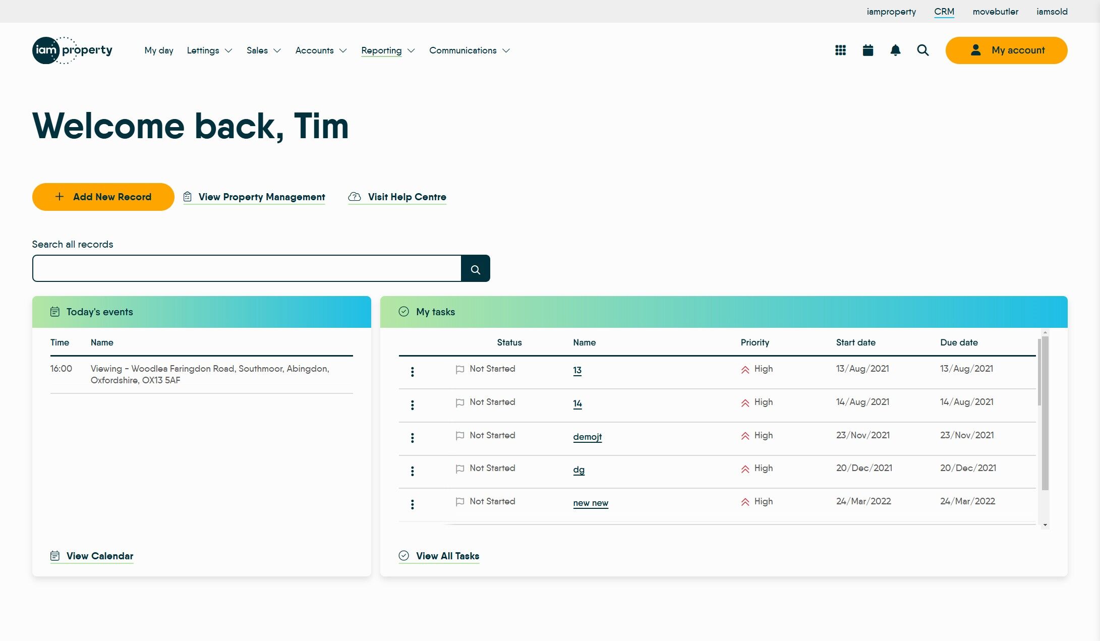The height and width of the screenshot is (641, 1100).
Task: Expand the Lettings dropdown menu
Action: [x=209, y=50]
